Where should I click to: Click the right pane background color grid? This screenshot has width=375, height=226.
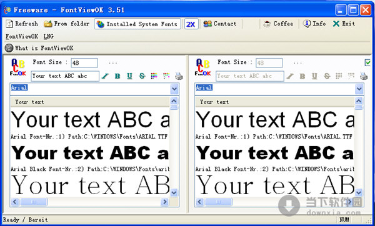point(351,76)
